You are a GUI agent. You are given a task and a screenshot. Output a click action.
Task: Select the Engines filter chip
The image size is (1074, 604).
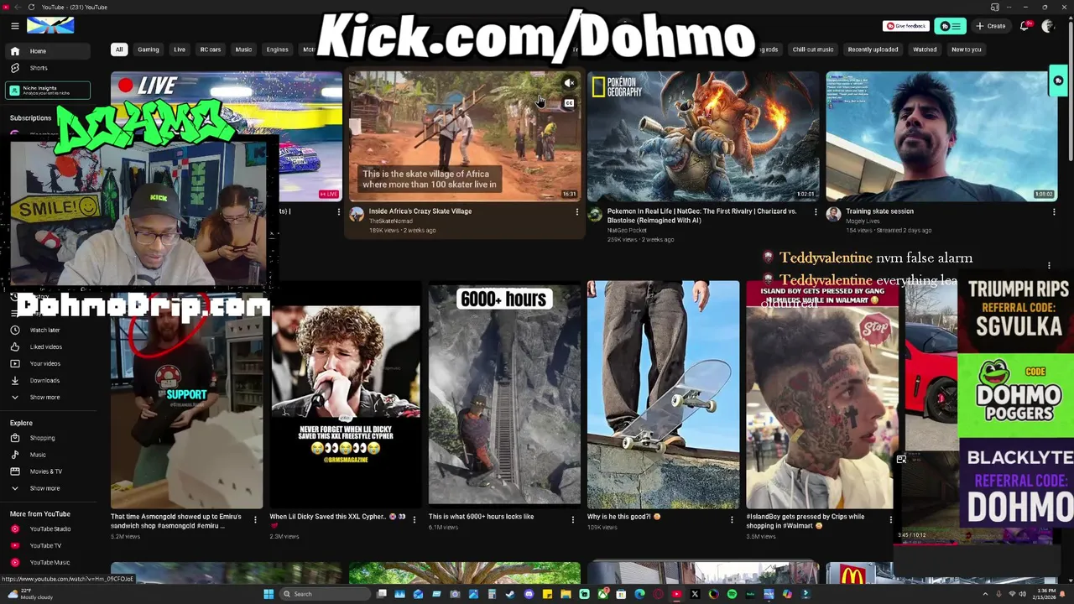click(x=277, y=49)
